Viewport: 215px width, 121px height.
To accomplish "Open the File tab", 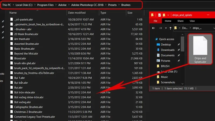I will (155, 21).
